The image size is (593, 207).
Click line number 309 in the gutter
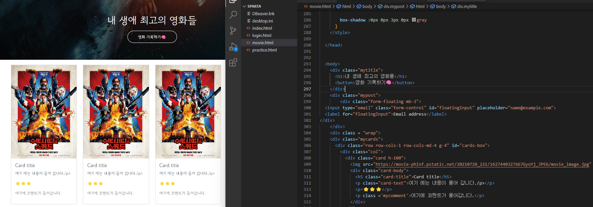pyautogui.click(x=307, y=164)
